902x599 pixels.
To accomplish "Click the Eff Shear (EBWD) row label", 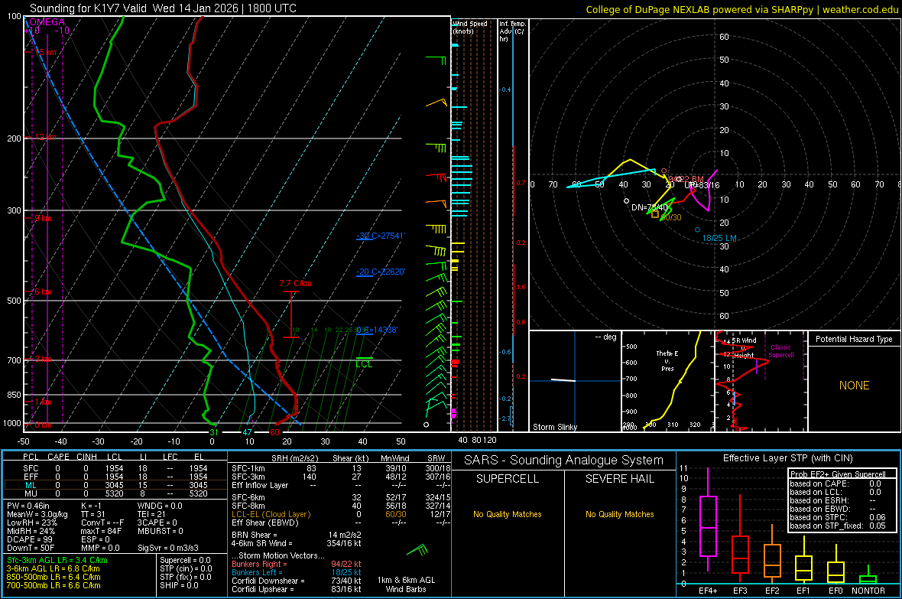I will click(x=265, y=522).
